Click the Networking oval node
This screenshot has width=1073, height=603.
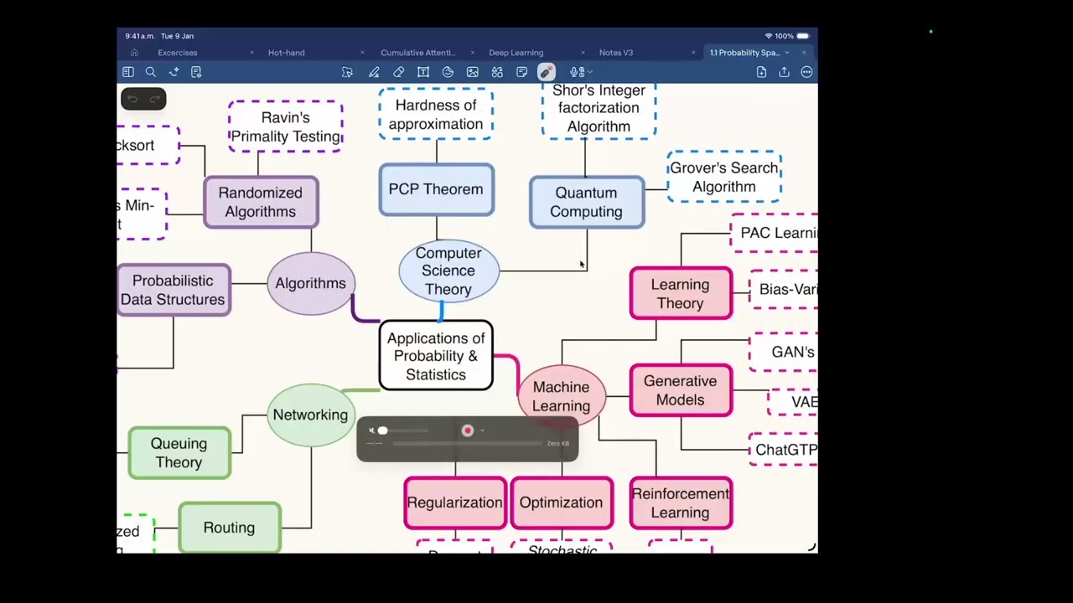tap(310, 415)
